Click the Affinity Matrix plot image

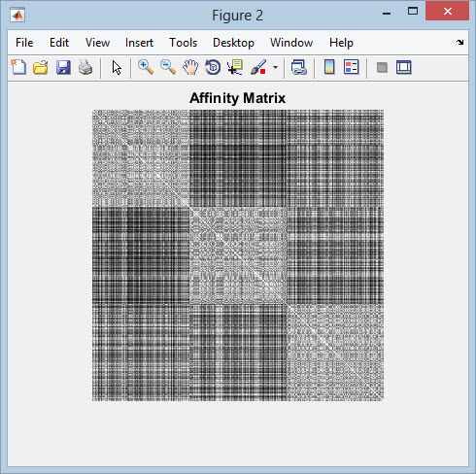coord(238,255)
